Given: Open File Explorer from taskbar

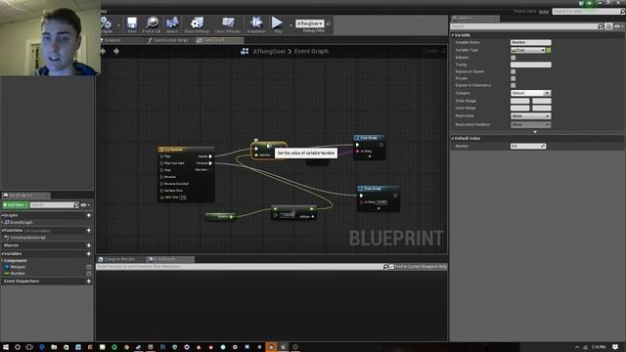Looking at the screenshot, I should click(x=54, y=347).
